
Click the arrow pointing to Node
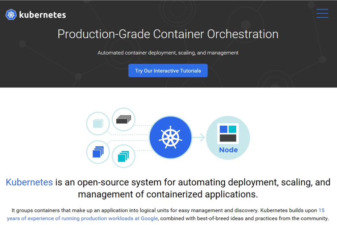199,138
